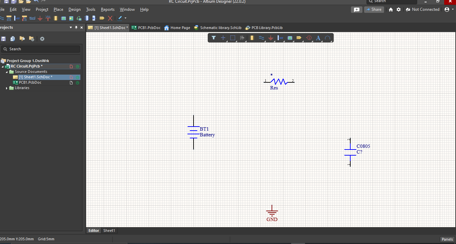Place a GND power port from the Active Bar
The width and height of the screenshot is (456, 244).
(271, 38)
